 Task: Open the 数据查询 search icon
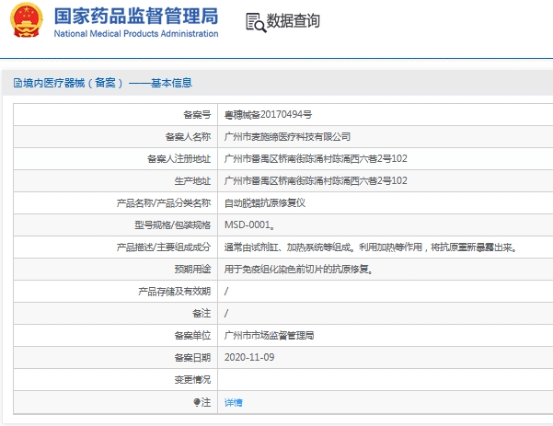pos(256,22)
